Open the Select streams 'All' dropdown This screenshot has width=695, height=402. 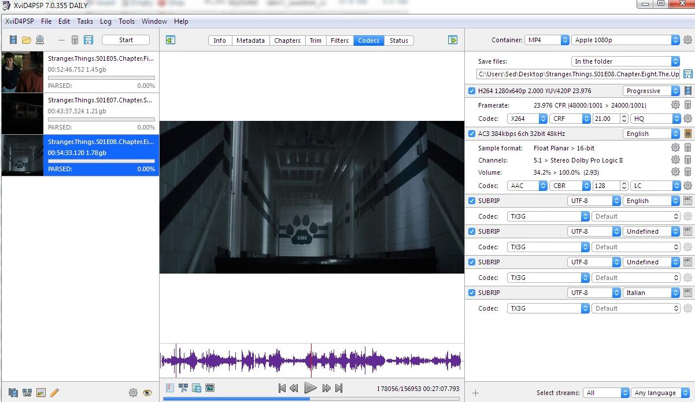click(606, 393)
